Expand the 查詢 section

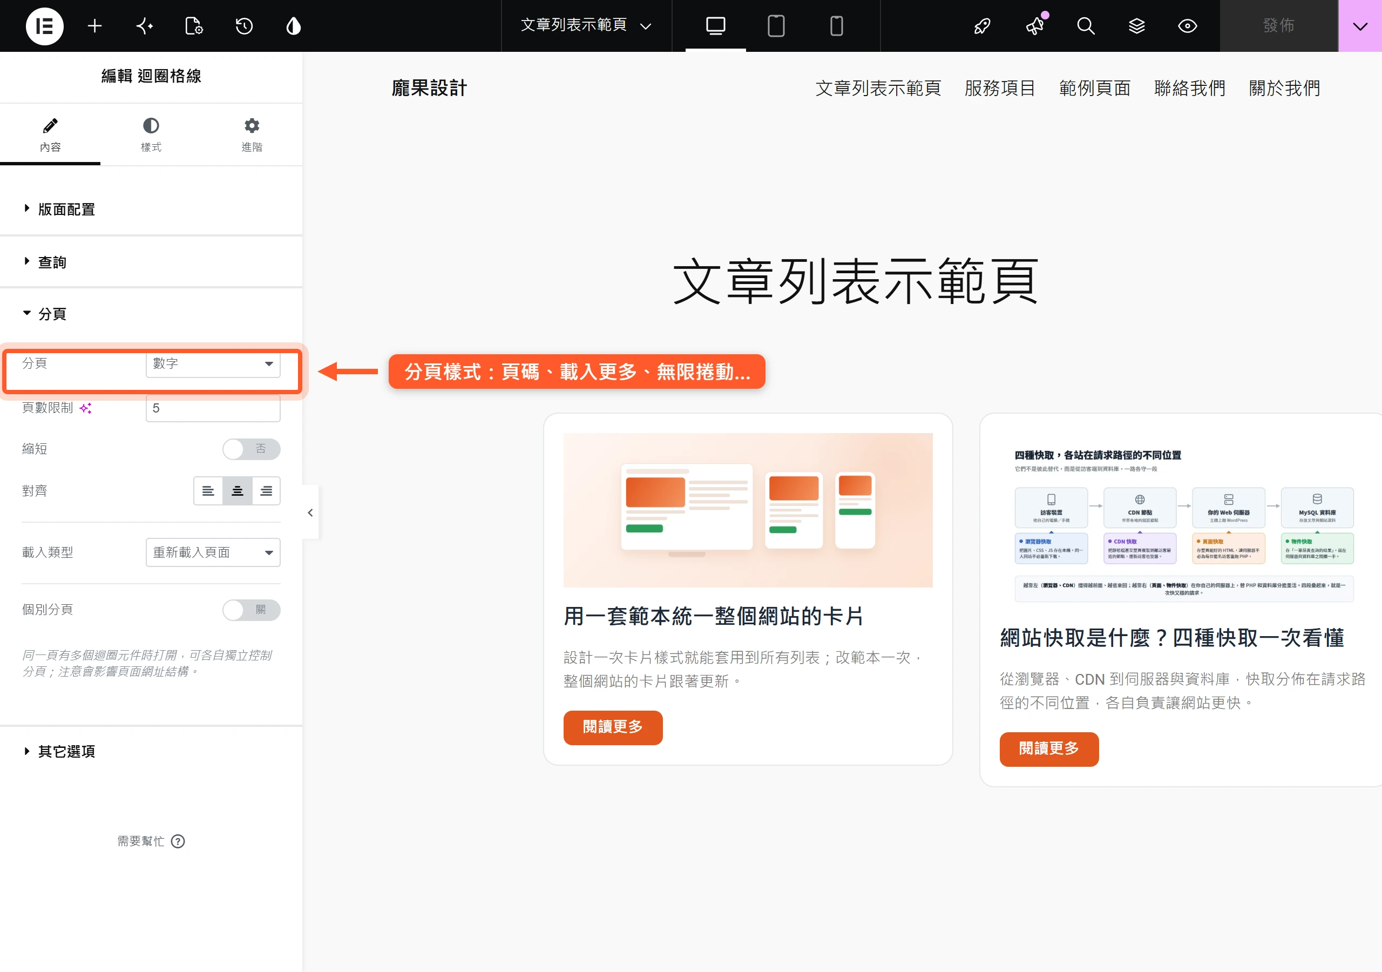click(151, 262)
